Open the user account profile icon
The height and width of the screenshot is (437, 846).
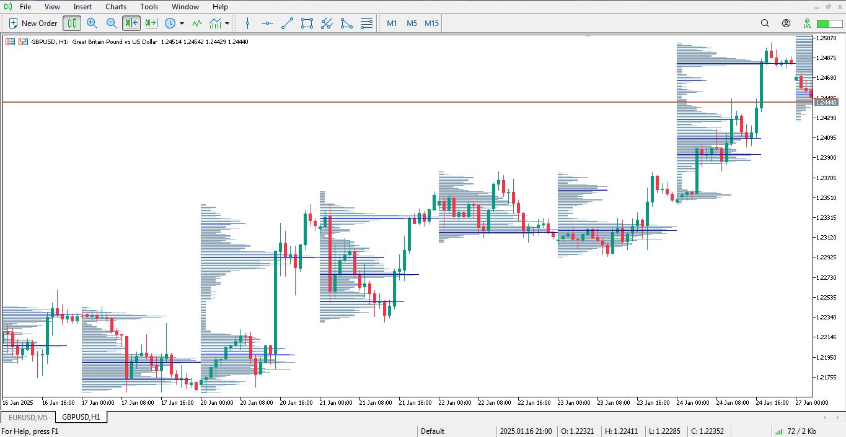coord(786,24)
